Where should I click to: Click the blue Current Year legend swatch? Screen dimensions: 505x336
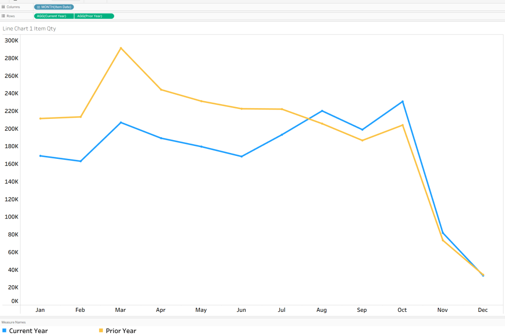[x=4, y=330]
